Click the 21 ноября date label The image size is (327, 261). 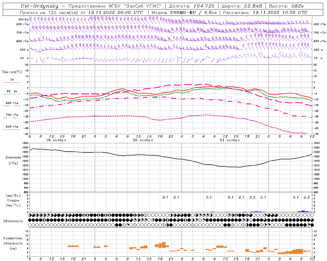click(230, 140)
